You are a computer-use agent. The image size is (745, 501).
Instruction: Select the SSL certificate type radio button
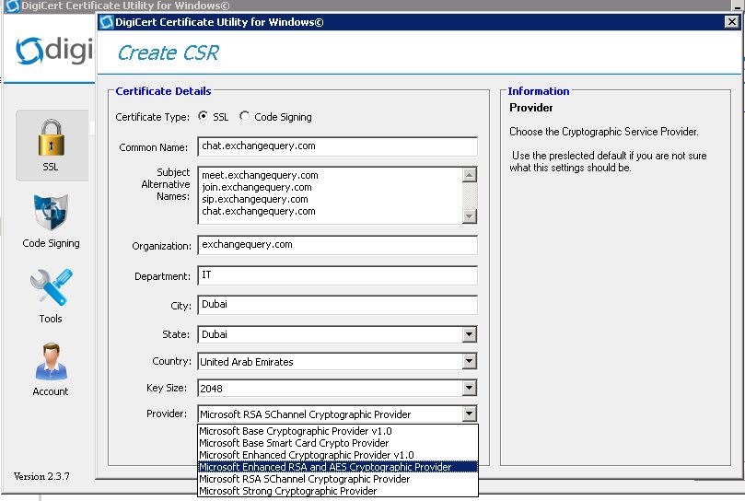click(203, 116)
